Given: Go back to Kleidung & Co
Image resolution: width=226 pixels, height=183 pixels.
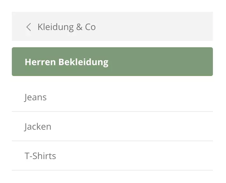Looking at the screenshot, I should pos(66,27).
